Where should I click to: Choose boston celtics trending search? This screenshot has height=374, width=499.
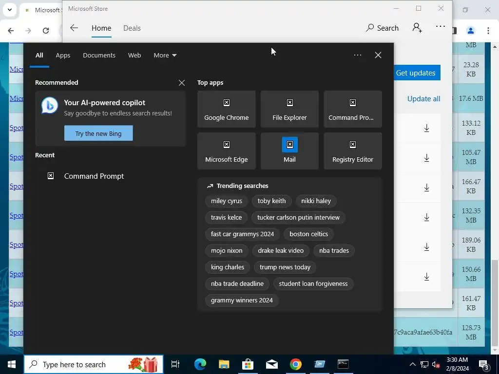coord(308,234)
